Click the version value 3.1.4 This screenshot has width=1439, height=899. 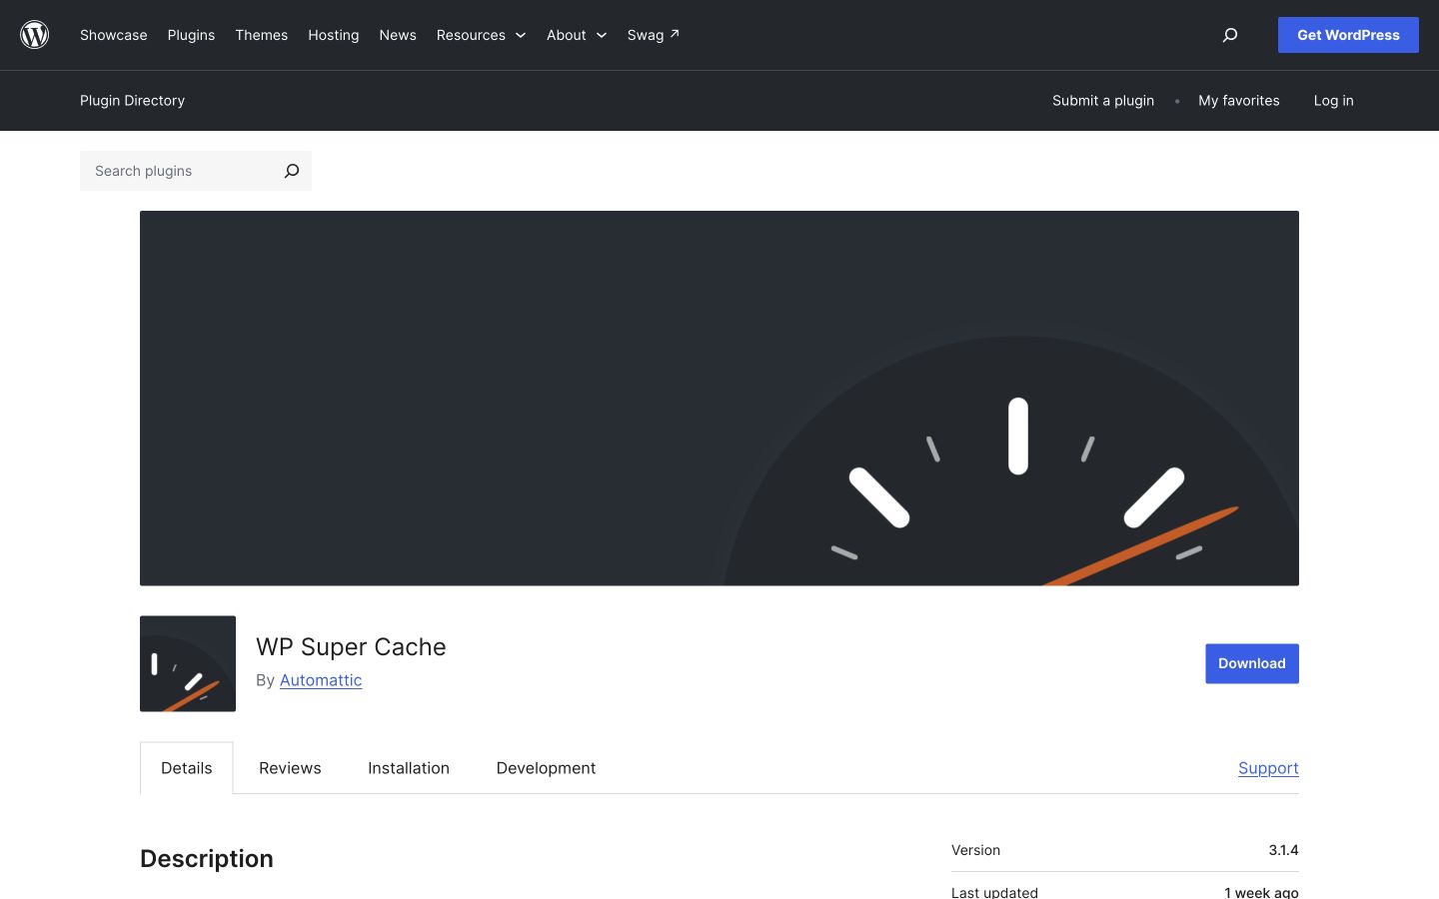[1283, 850]
